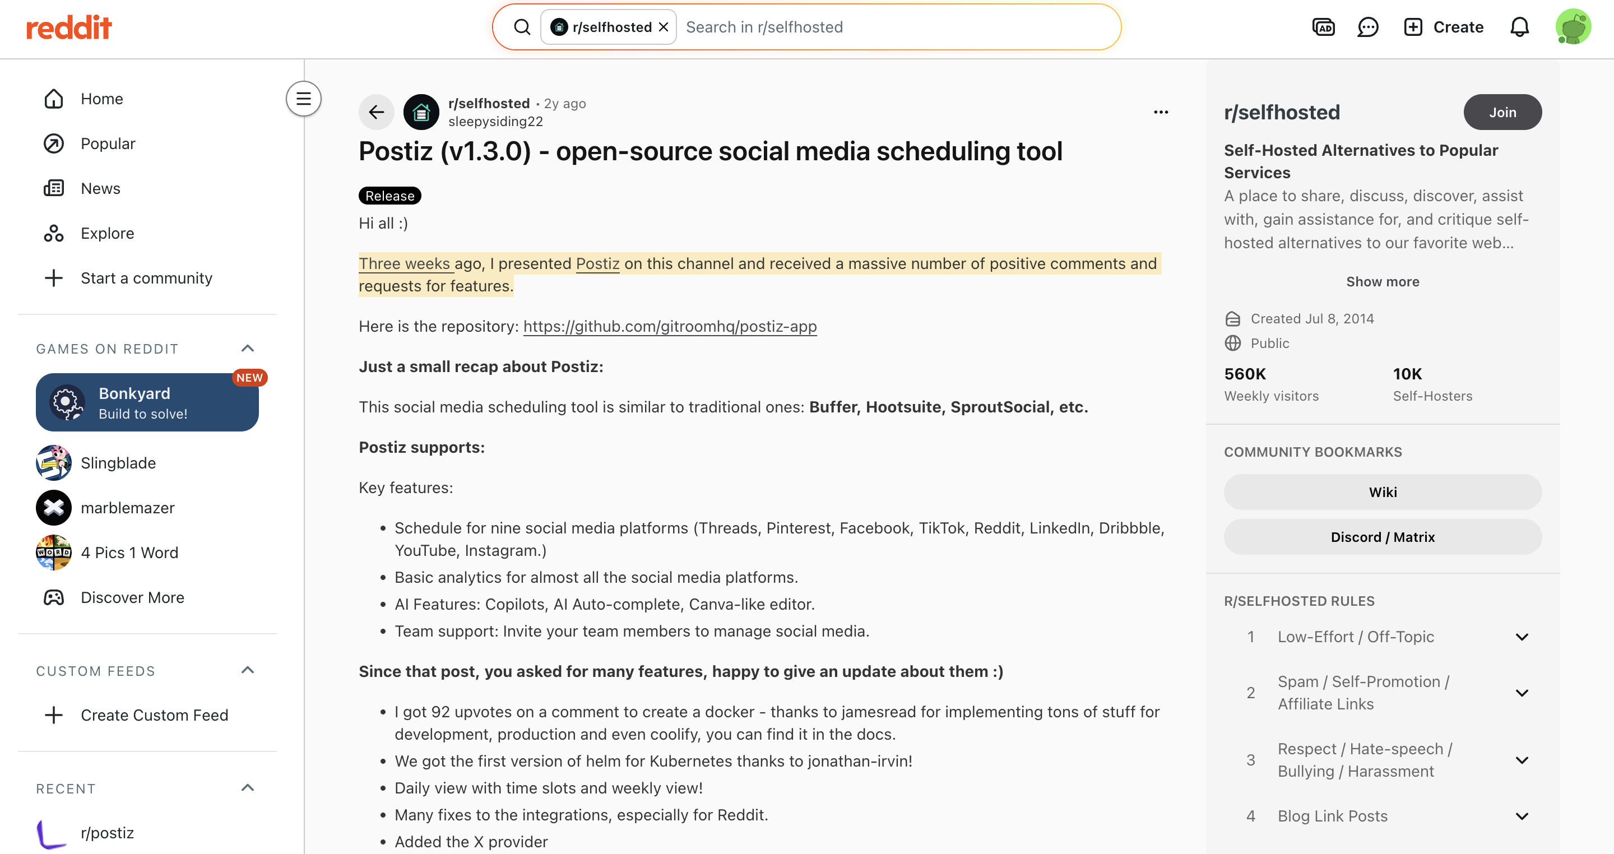1614x854 pixels.
Task: Open the user avatar menu
Action: (x=1573, y=27)
